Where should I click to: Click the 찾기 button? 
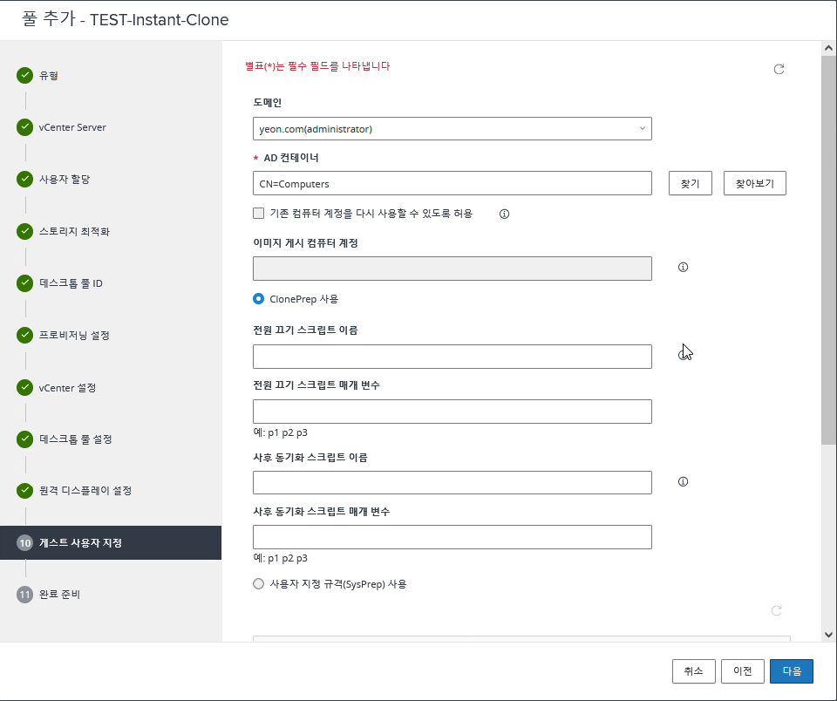click(691, 183)
